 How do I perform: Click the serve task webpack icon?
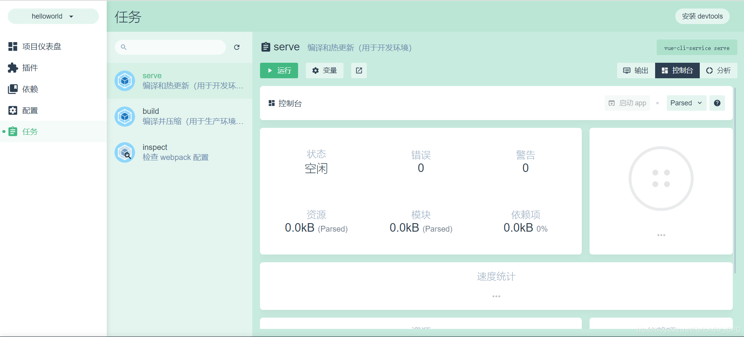pos(125,81)
